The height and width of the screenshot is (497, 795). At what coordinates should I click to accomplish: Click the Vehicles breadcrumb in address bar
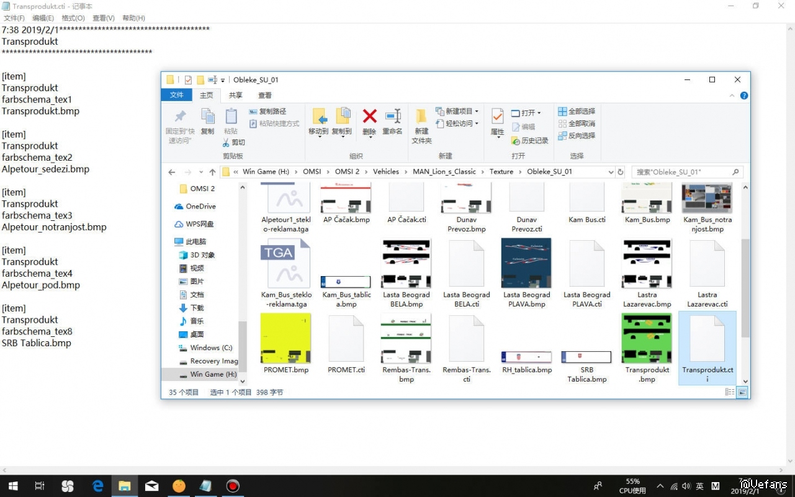tap(386, 172)
